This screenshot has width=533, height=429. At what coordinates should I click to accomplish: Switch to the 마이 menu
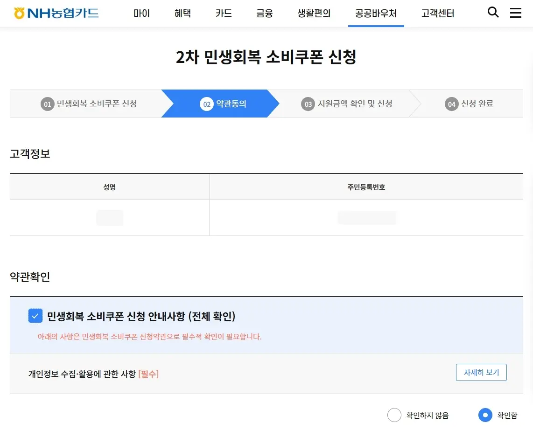tap(141, 13)
